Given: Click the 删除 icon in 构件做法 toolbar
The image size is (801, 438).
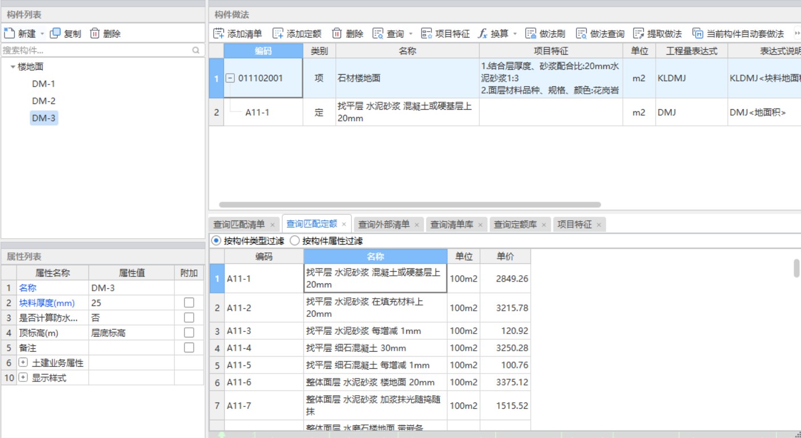Looking at the screenshot, I should [x=337, y=34].
